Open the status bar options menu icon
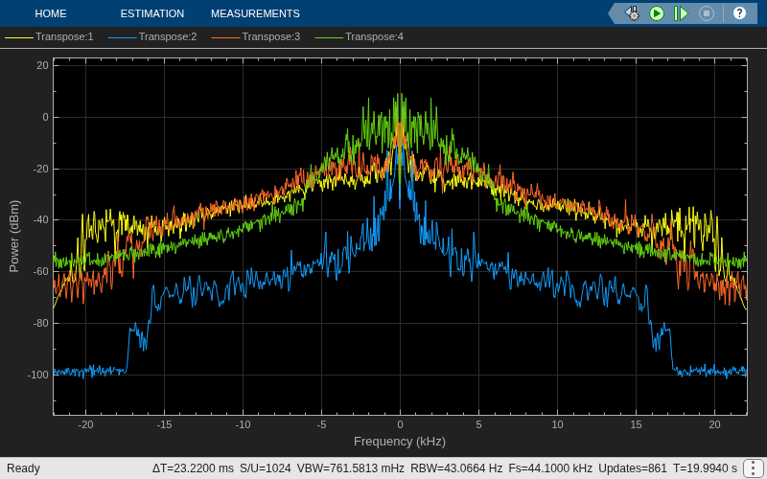 753,468
